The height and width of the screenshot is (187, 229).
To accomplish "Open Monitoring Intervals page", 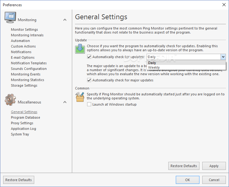I will click(x=27, y=35).
